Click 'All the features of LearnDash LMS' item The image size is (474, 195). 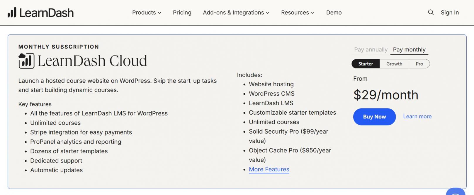tap(99, 113)
